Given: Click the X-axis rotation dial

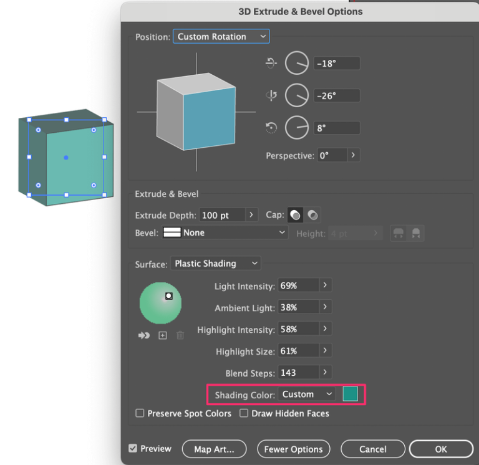Looking at the screenshot, I should tap(297, 63).
